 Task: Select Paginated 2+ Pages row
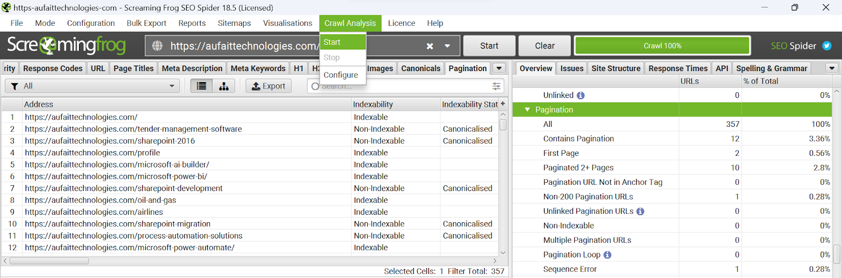pos(672,167)
